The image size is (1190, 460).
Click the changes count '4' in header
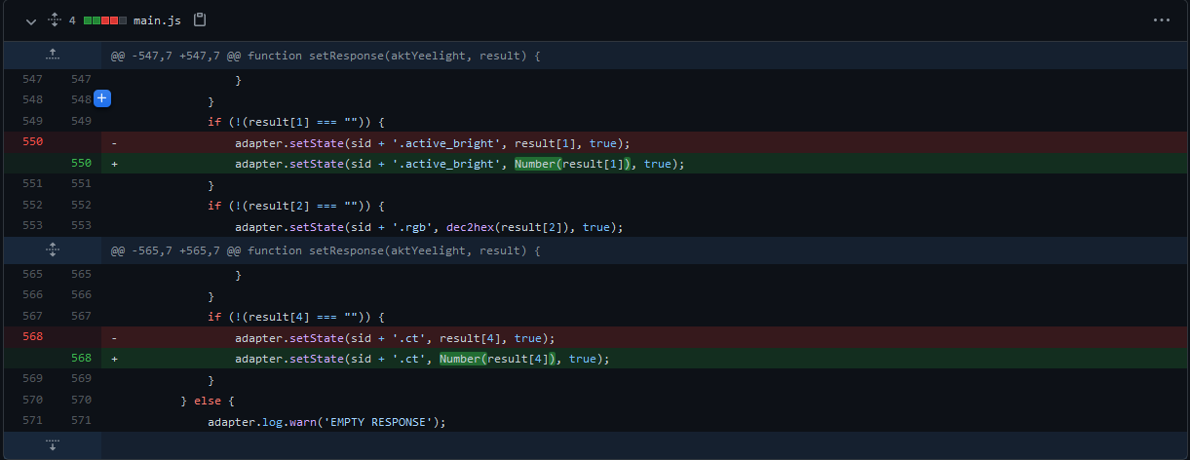(72, 20)
